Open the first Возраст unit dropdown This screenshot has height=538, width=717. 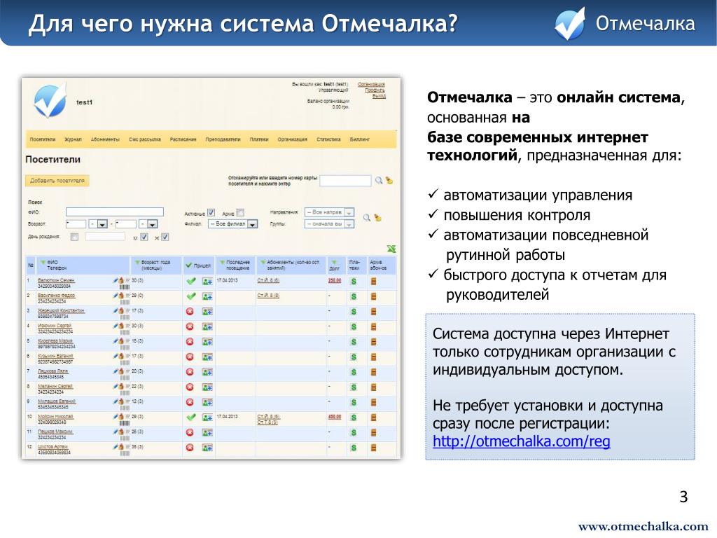[98, 223]
